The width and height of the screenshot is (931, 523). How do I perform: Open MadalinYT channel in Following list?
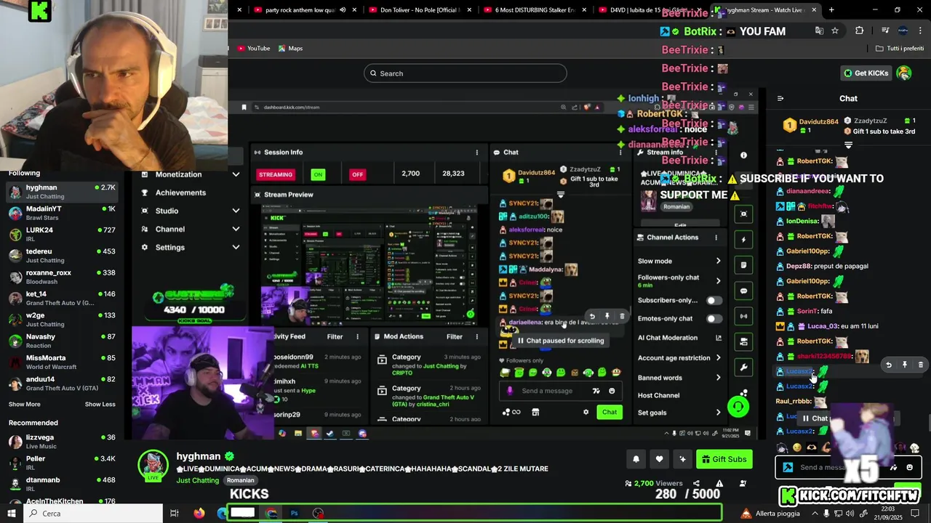pos(62,213)
